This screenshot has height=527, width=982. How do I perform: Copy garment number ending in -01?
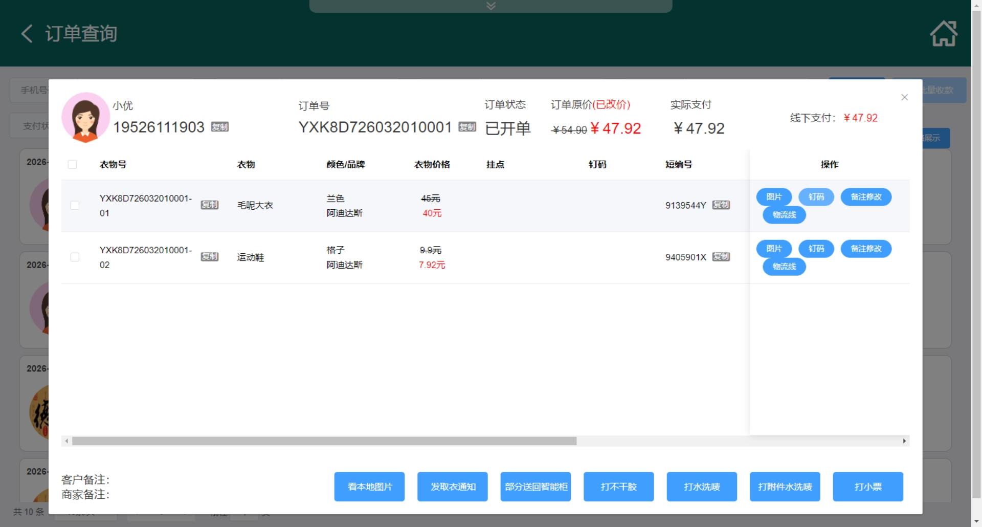click(209, 205)
